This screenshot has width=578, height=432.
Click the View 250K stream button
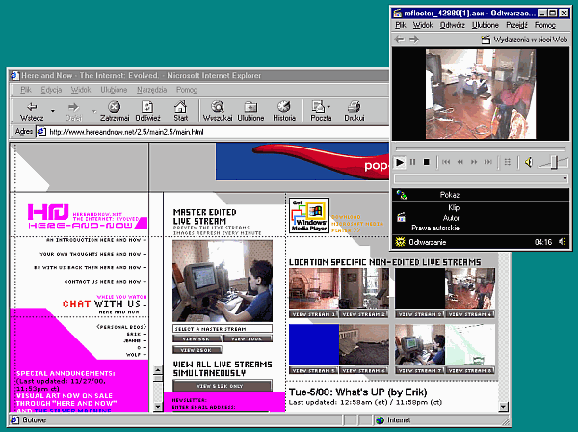tap(197, 350)
